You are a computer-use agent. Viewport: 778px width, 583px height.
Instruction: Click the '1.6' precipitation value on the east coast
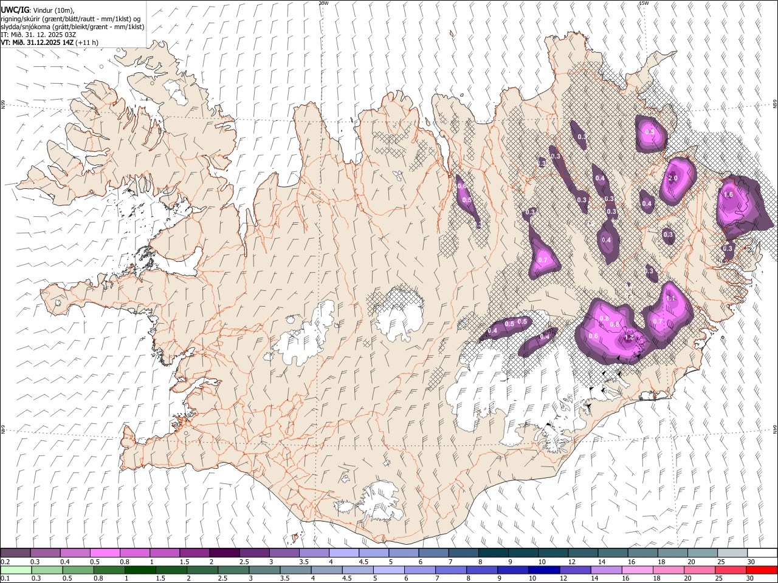729,194
